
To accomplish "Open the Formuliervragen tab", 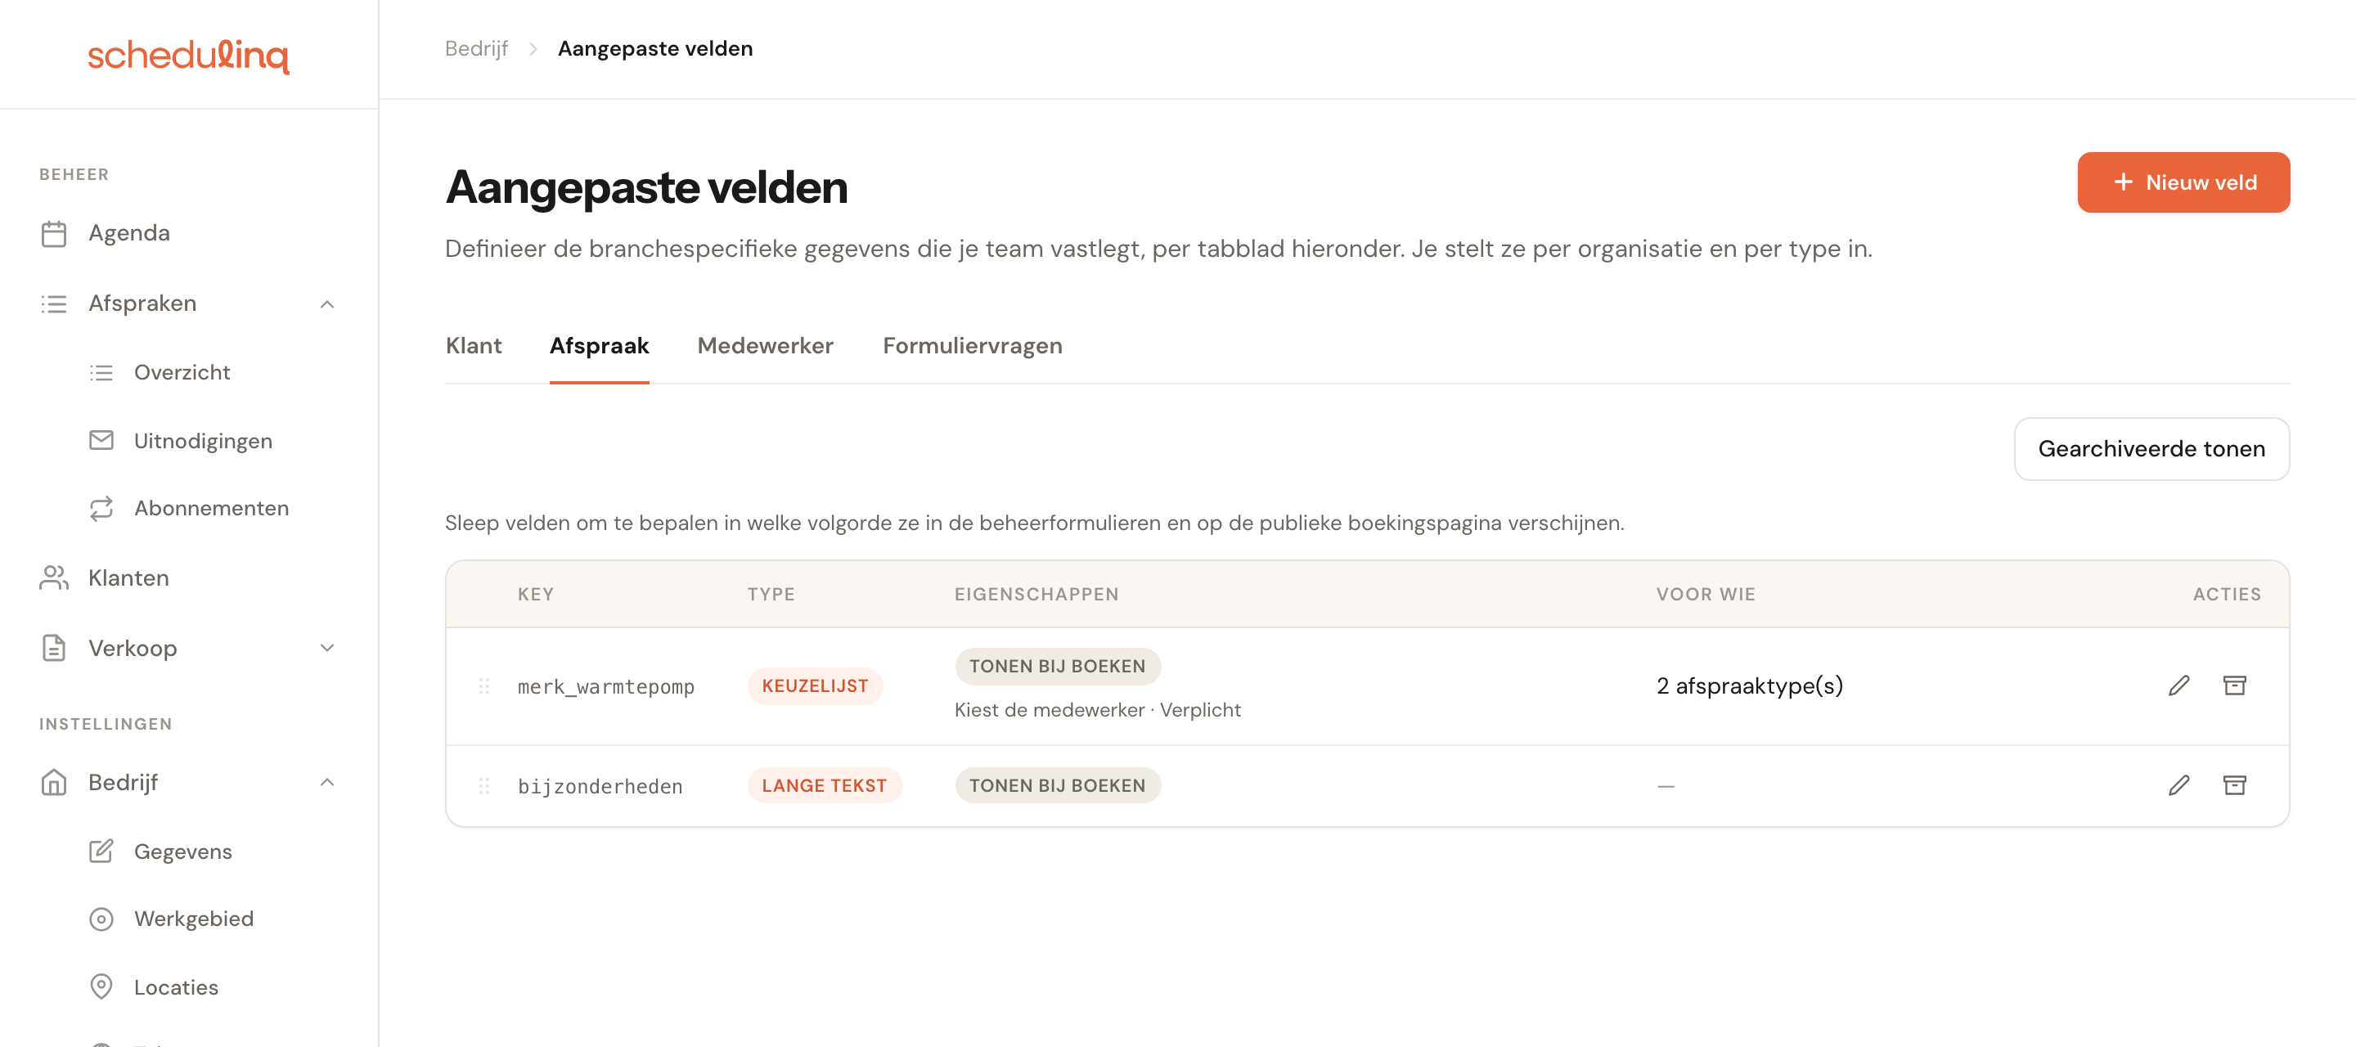I will point(972,346).
